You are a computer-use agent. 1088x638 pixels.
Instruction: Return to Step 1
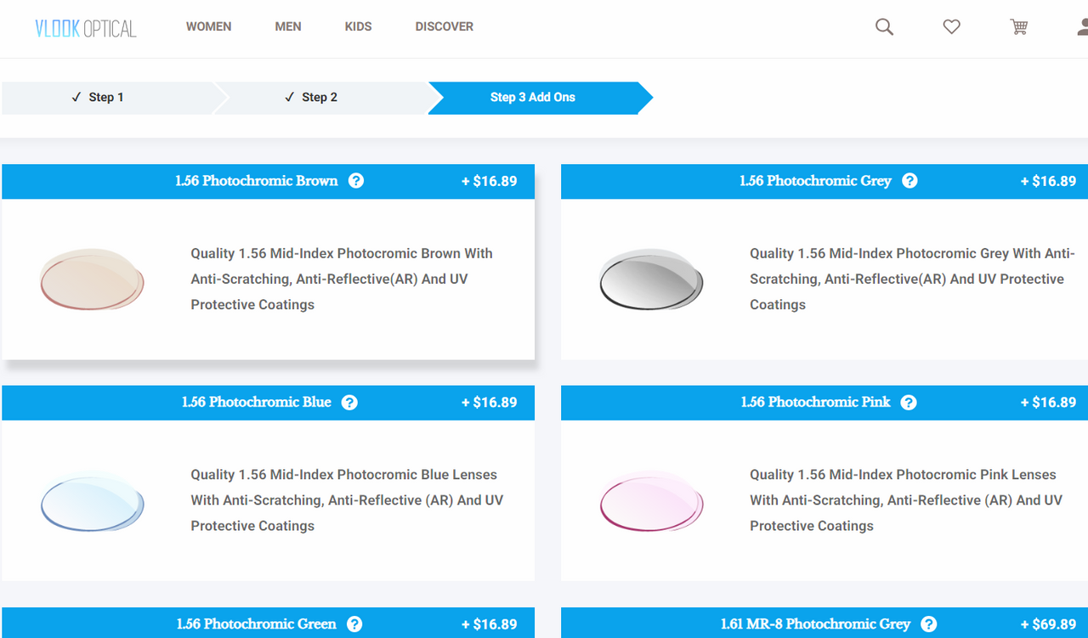107,98
